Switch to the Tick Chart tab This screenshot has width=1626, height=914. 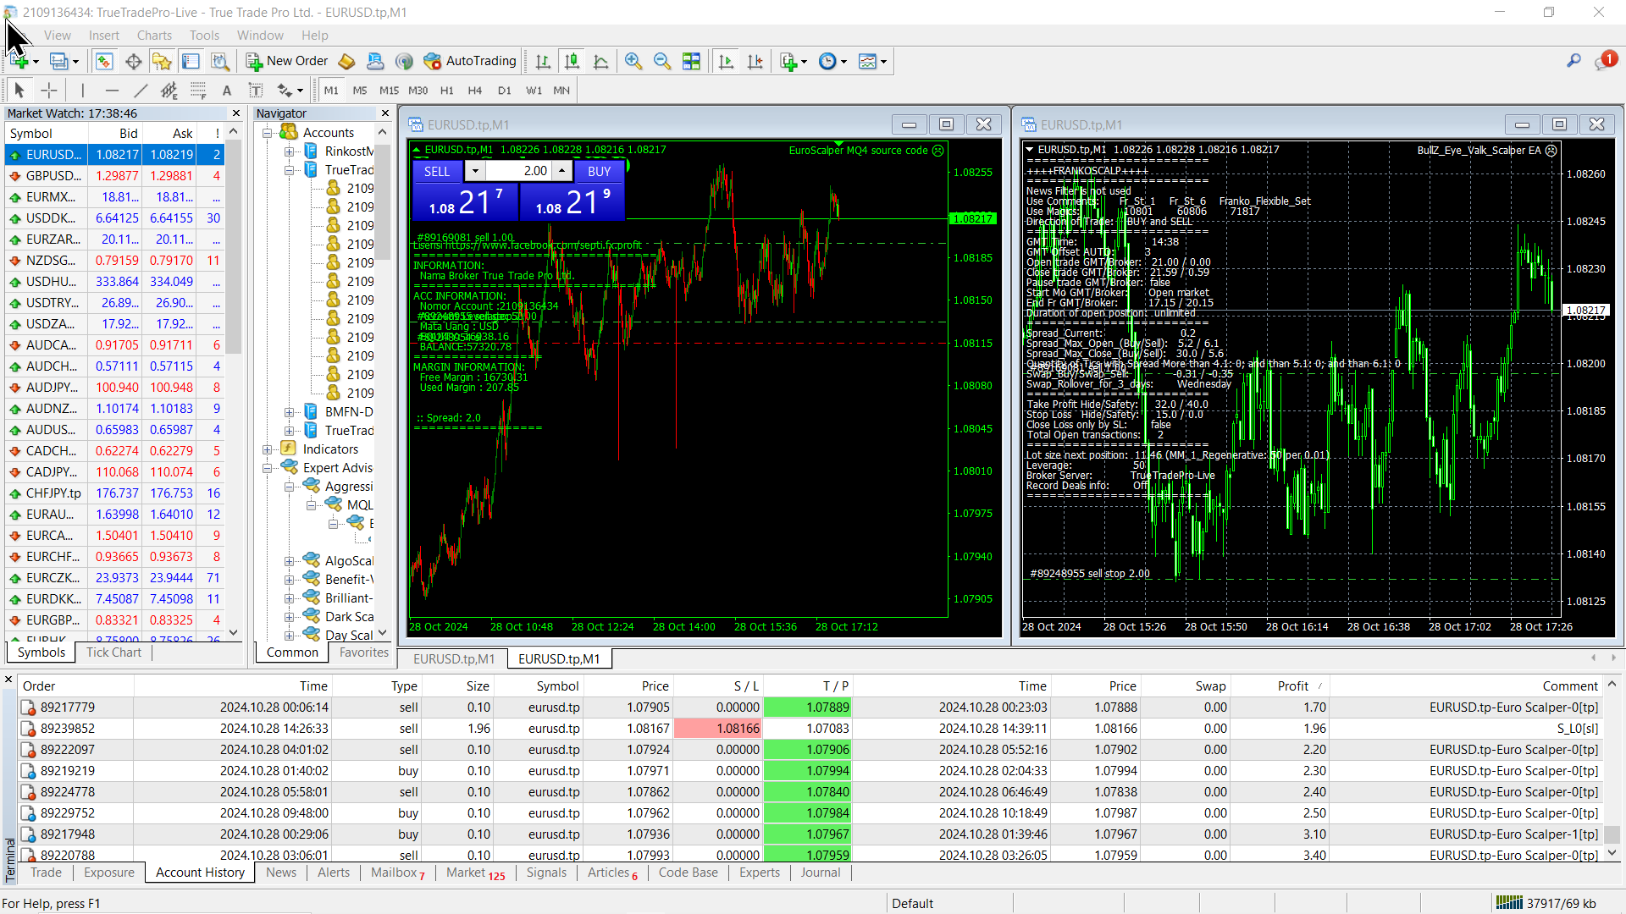(113, 652)
